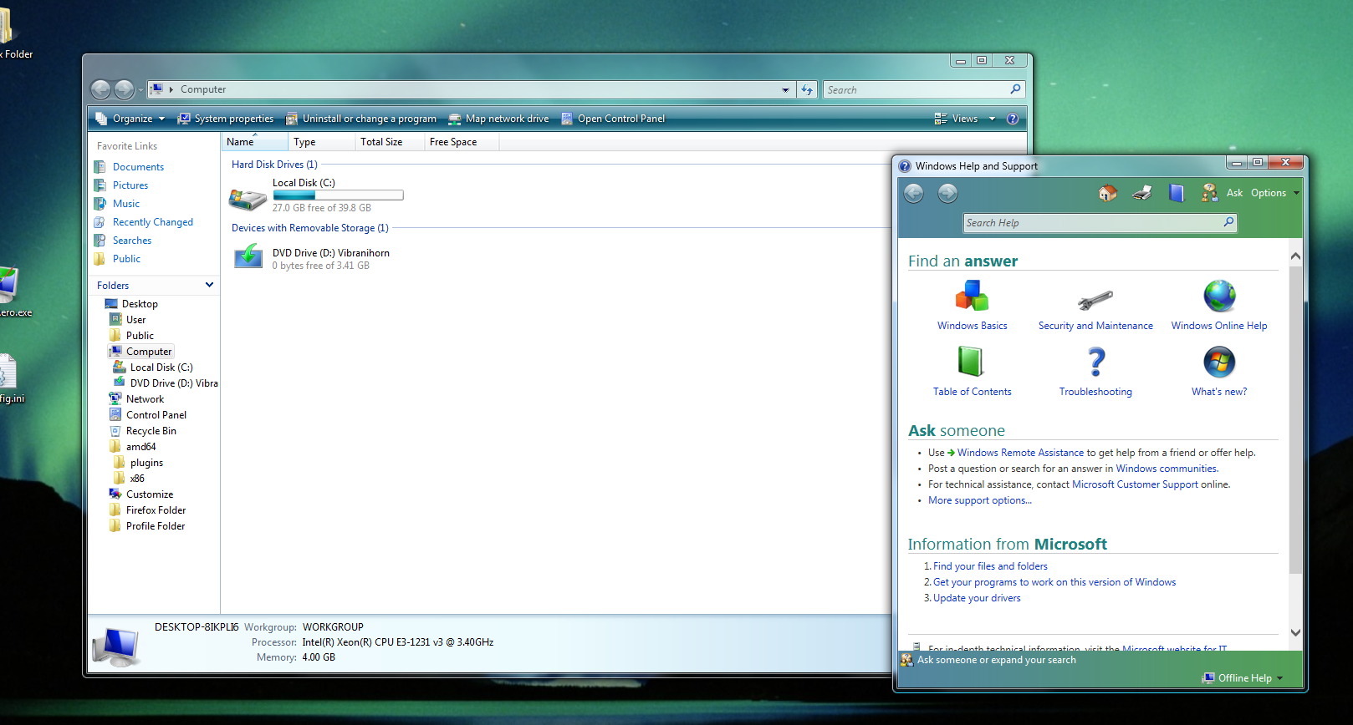Click Map network drive
Screen dimensions: 1353x725
coord(498,119)
